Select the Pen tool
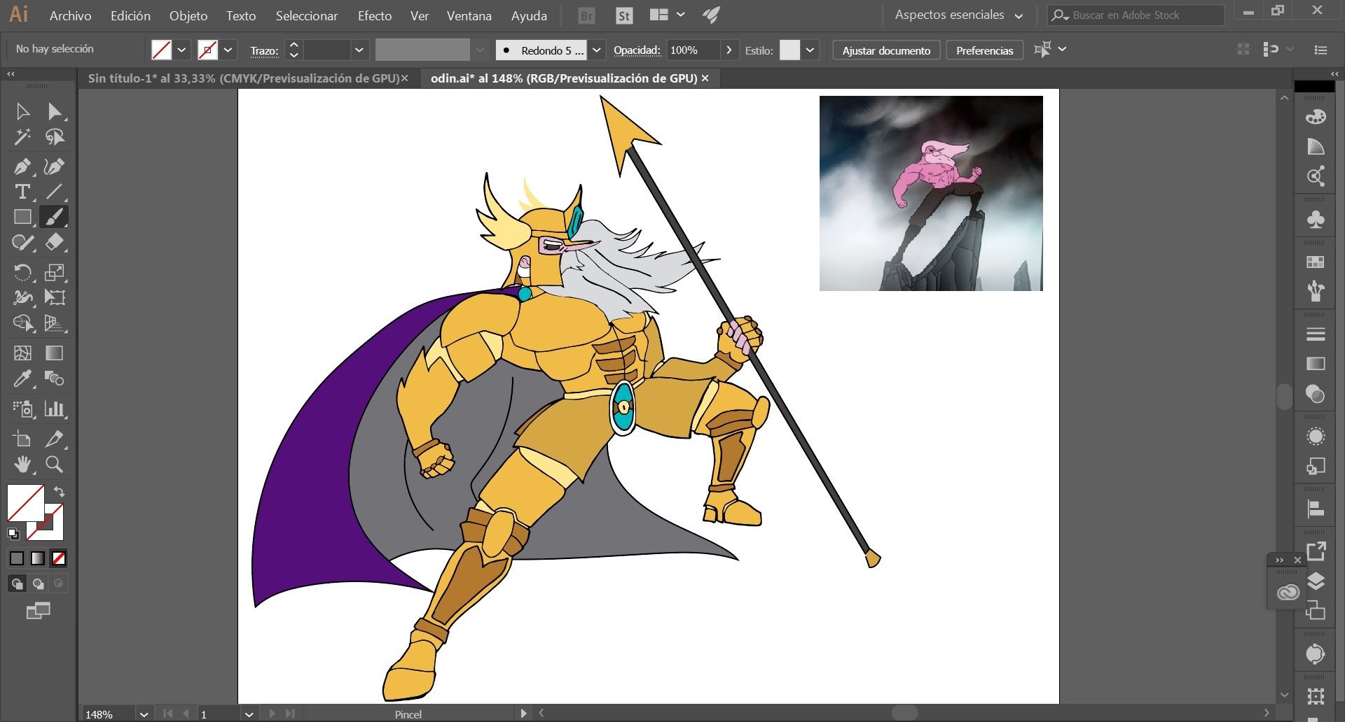 [x=22, y=167]
